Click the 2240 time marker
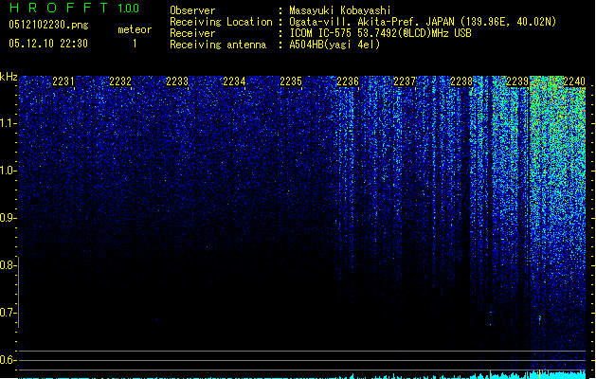Screen dimensions: 596x379 point(574,81)
